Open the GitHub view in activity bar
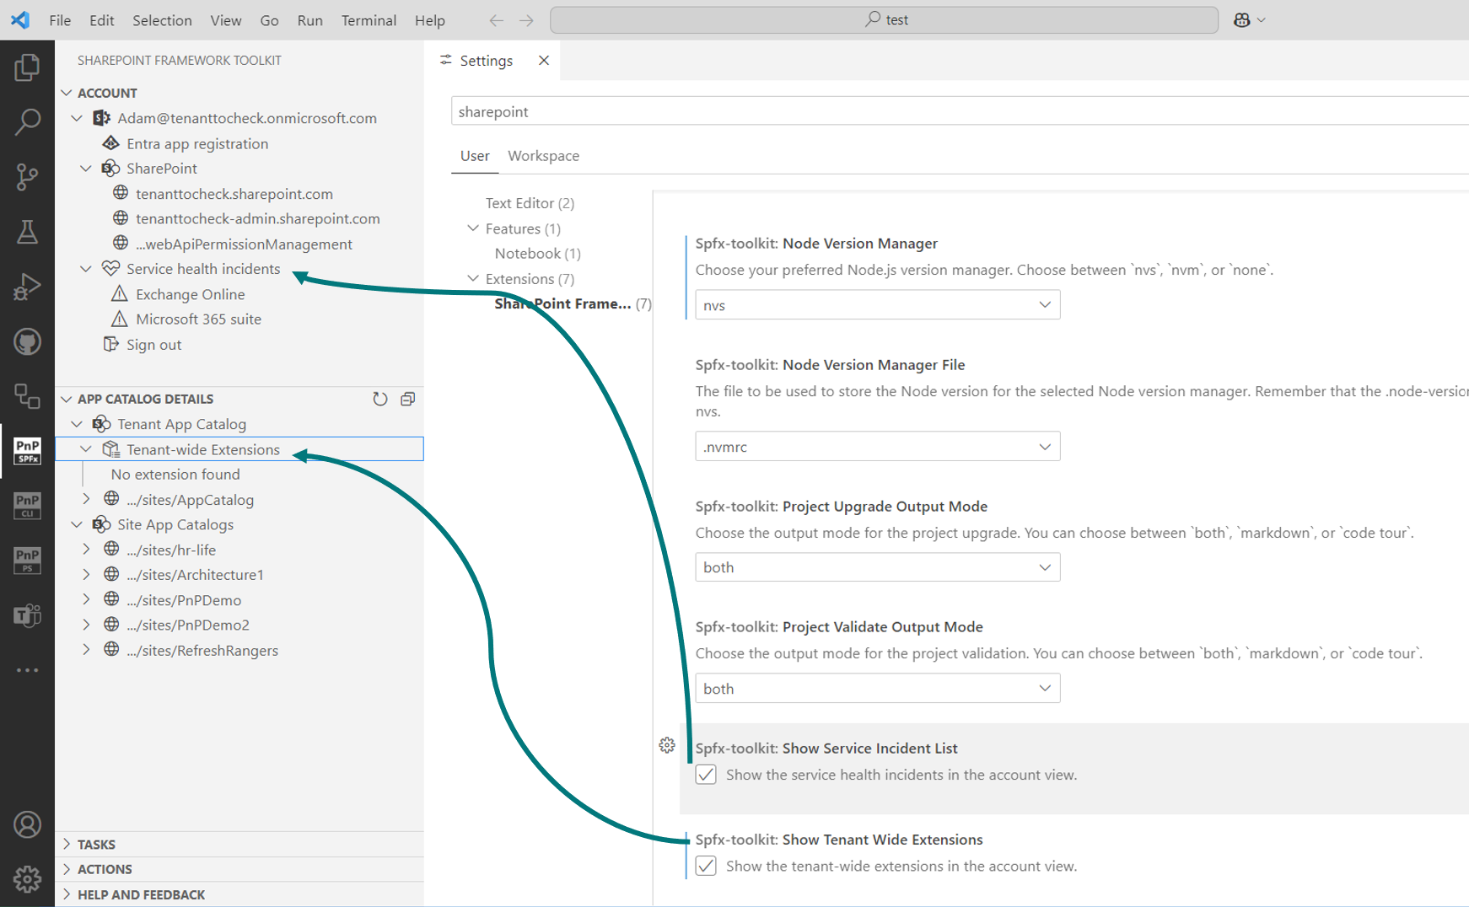 pyautogui.click(x=27, y=341)
